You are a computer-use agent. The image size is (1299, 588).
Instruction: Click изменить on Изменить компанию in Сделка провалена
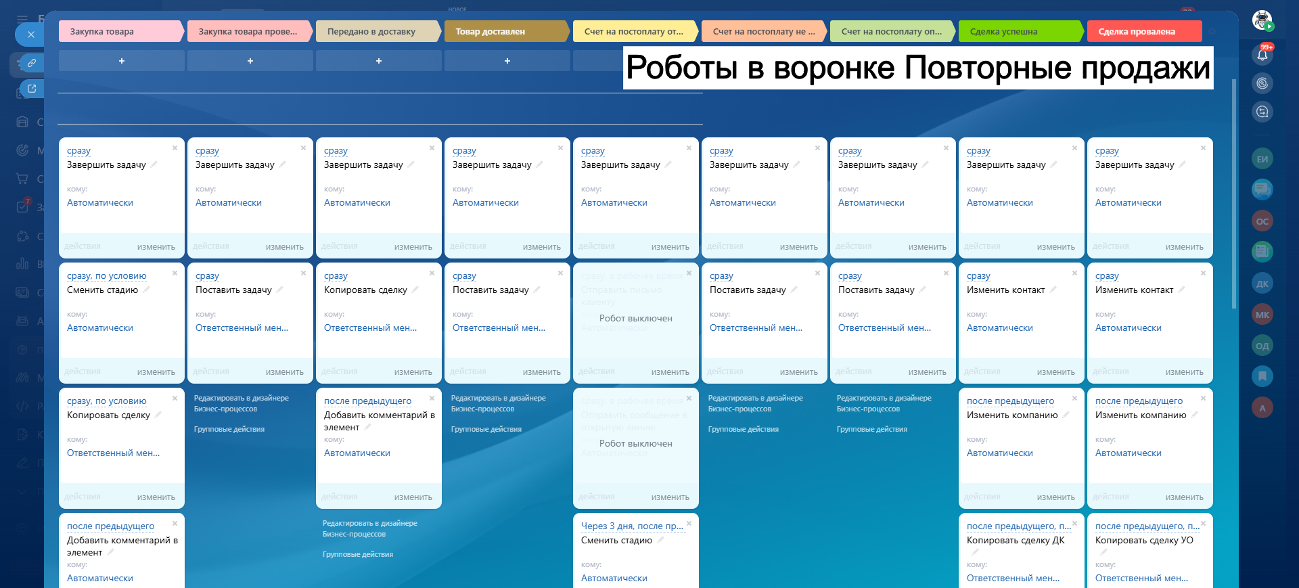point(1184,497)
